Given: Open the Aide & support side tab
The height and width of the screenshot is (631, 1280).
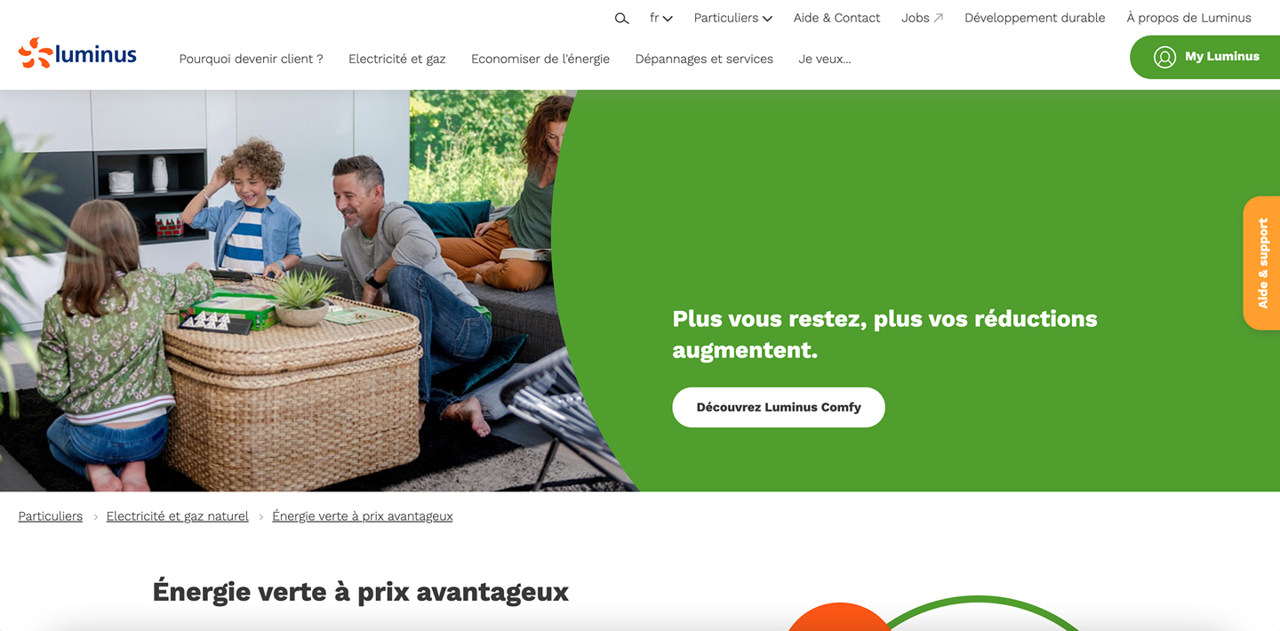Looking at the screenshot, I should [x=1261, y=263].
